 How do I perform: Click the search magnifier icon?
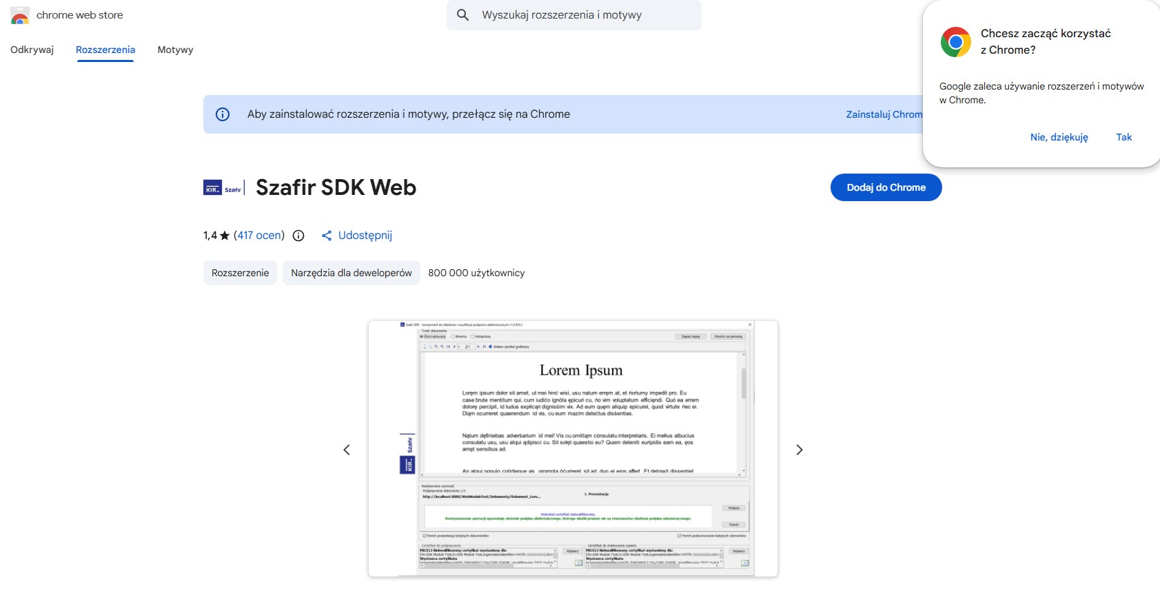coord(463,15)
